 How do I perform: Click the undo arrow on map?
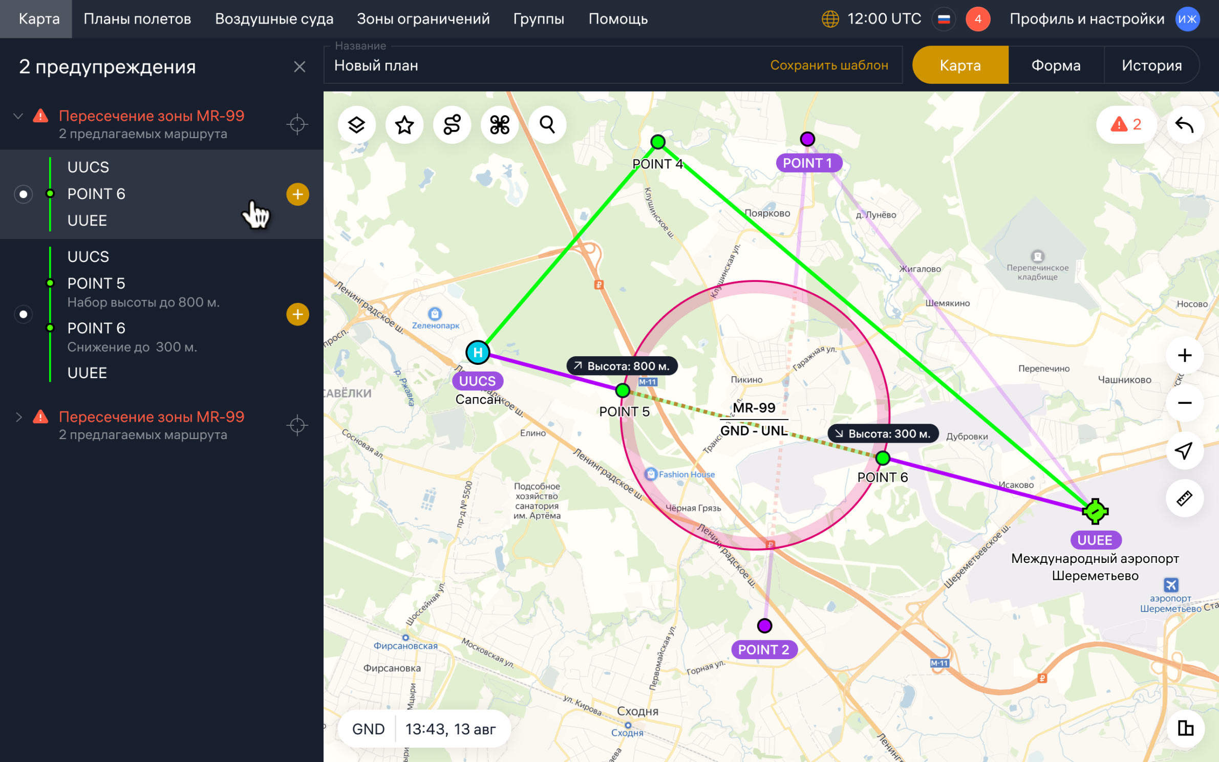pyautogui.click(x=1184, y=125)
